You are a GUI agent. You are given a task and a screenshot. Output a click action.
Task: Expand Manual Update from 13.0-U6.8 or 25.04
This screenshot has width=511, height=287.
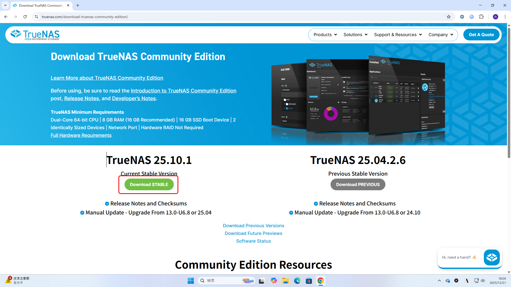click(x=146, y=213)
